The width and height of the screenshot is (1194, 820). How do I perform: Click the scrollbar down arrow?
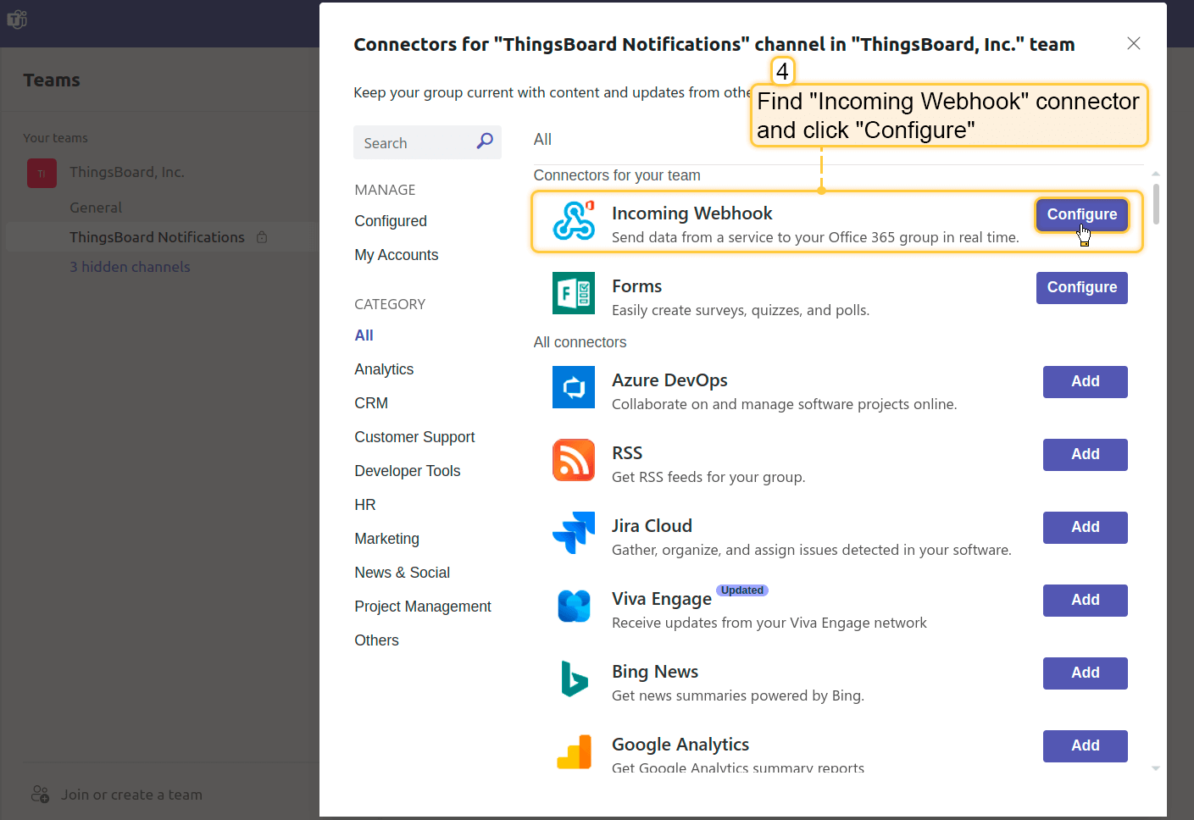(1156, 768)
